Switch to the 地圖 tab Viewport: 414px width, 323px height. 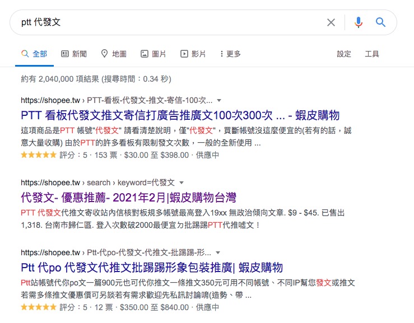114,54
